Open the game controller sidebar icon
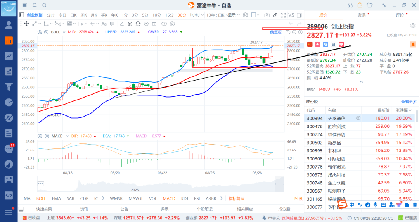The height and width of the screenshot is (222, 419). 9,179
